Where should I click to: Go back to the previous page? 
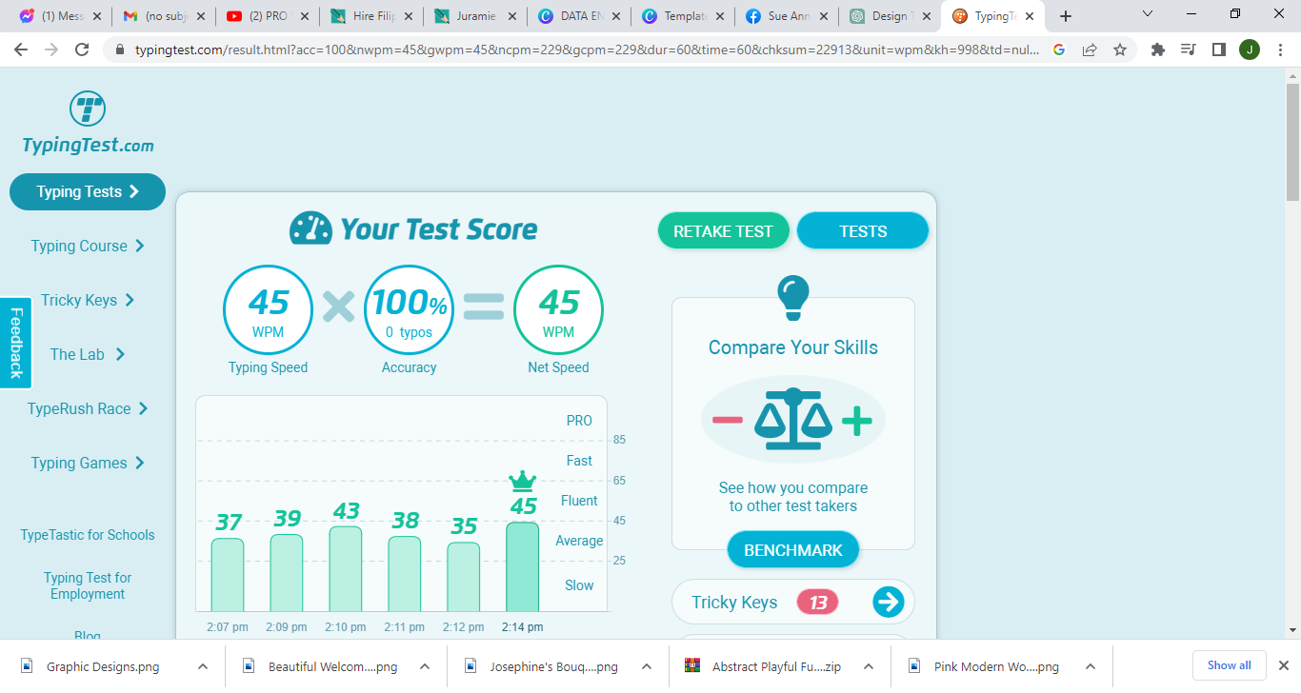[21, 49]
